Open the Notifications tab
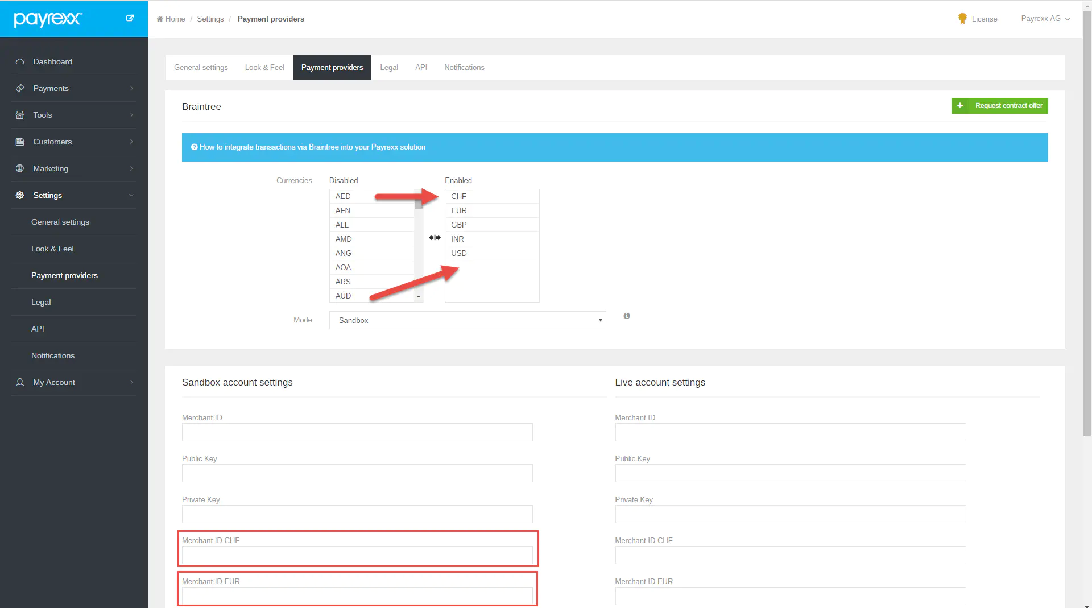1092x608 pixels. point(464,67)
